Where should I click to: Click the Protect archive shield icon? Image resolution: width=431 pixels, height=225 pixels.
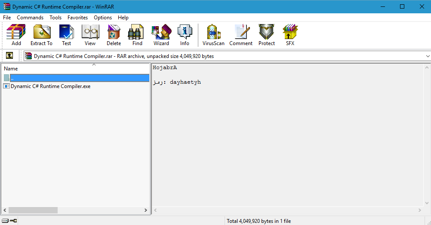pyautogui.click(x=267, y=34)
